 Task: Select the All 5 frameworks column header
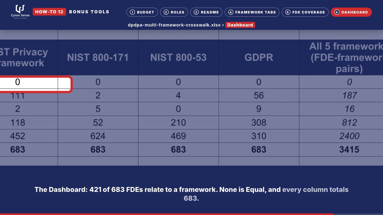pyautogui.click(x=341, y=57)
